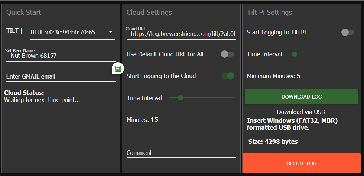Open the TILT color selection dropdown

click(72, 33)
